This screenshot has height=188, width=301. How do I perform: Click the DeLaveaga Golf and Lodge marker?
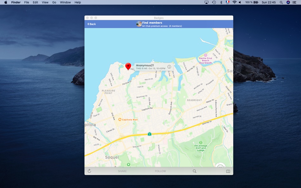[201, 142]
